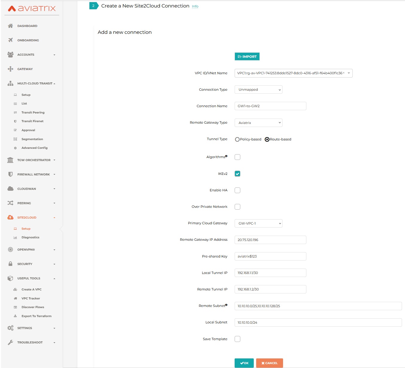Click the Local Subnet field
Image resolution: width=405 pixels, height=368 pixels.
pos(318,322)
